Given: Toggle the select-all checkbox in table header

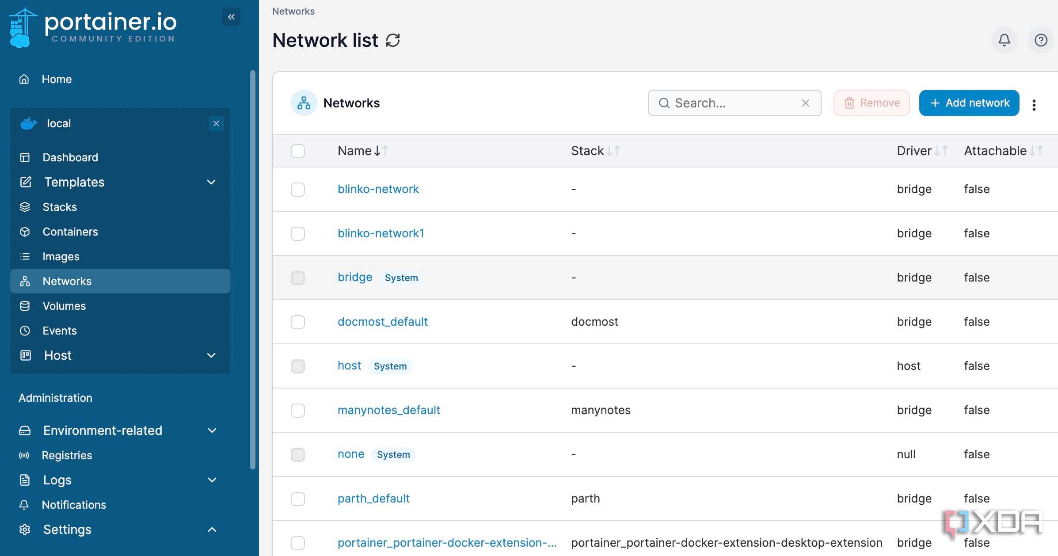Looking at the screenshot, I should pyautogui.click(x=298, y=151).
